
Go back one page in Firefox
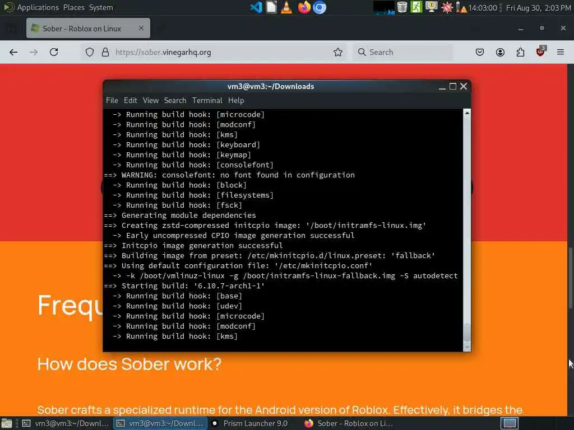point(13,52)
